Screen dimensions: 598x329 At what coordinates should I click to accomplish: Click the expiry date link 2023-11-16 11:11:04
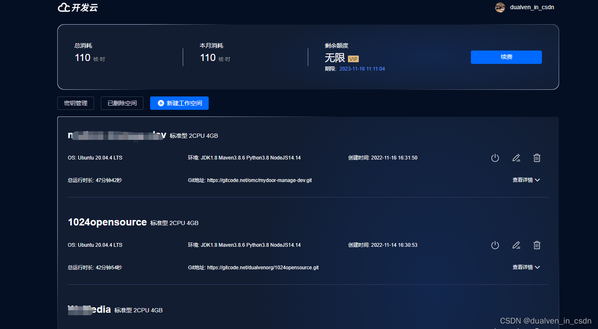click(x=362, y=68)
